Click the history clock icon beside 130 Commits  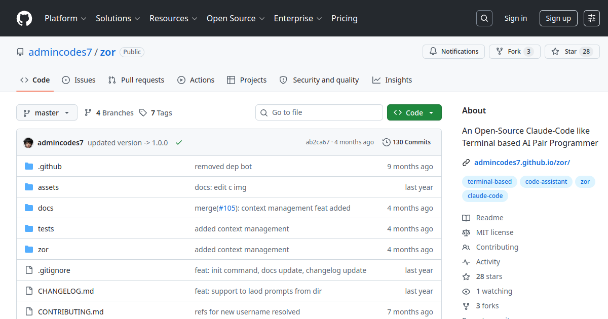tap(387, 142)
